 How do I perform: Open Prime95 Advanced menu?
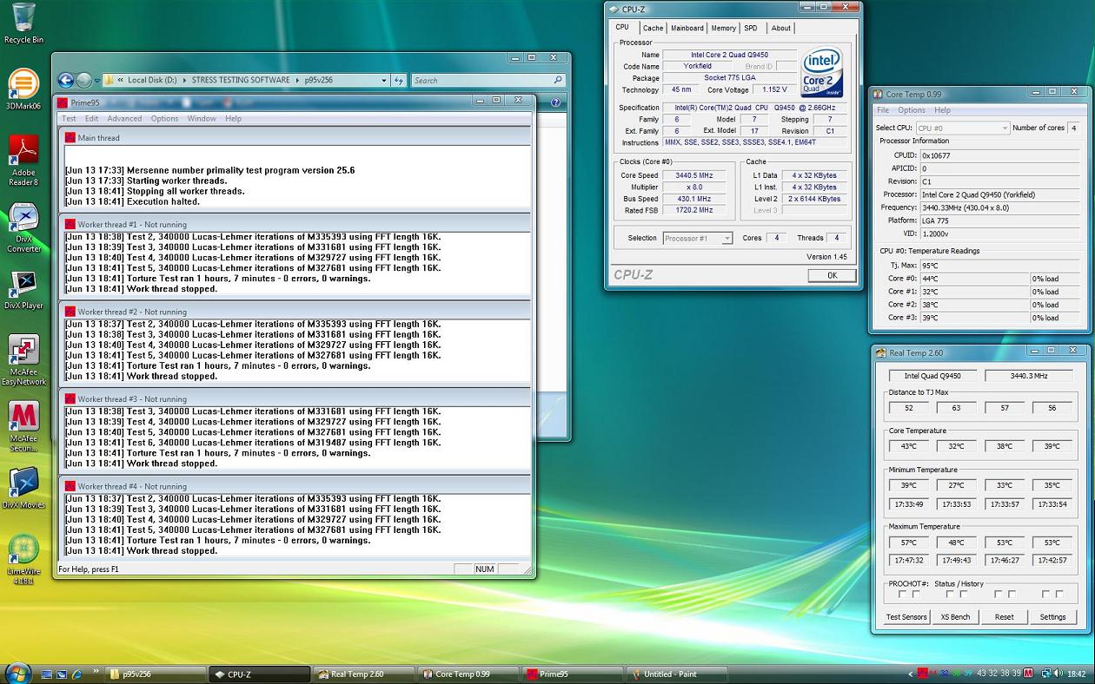[x=124, y=119]
